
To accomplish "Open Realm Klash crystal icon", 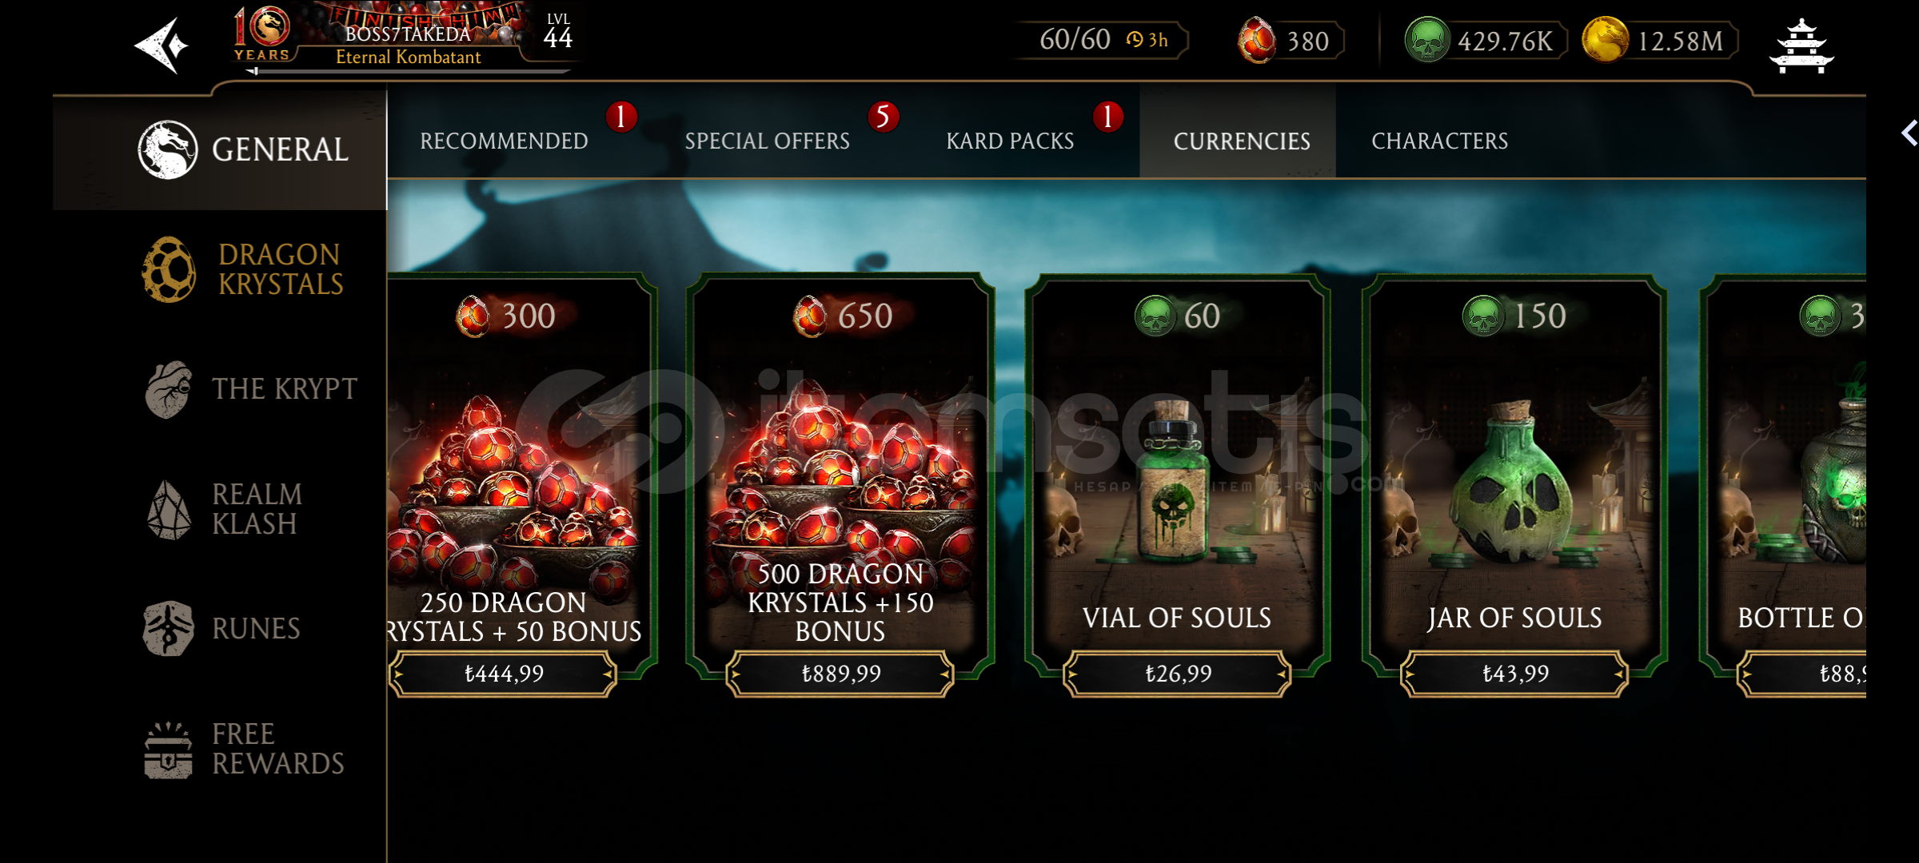I will tap(169, 510).
